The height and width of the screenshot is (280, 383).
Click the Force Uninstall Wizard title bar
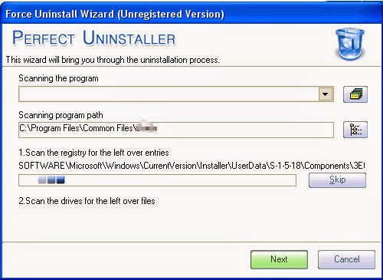(x=191, y=14)
